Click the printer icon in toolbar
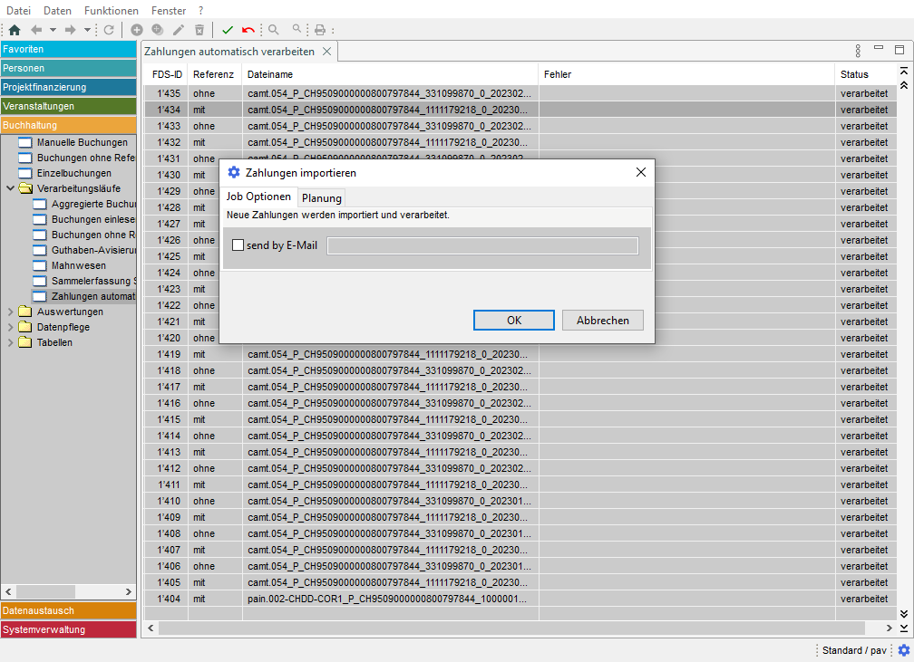This screenshot has height=662, width=914. 319,30
